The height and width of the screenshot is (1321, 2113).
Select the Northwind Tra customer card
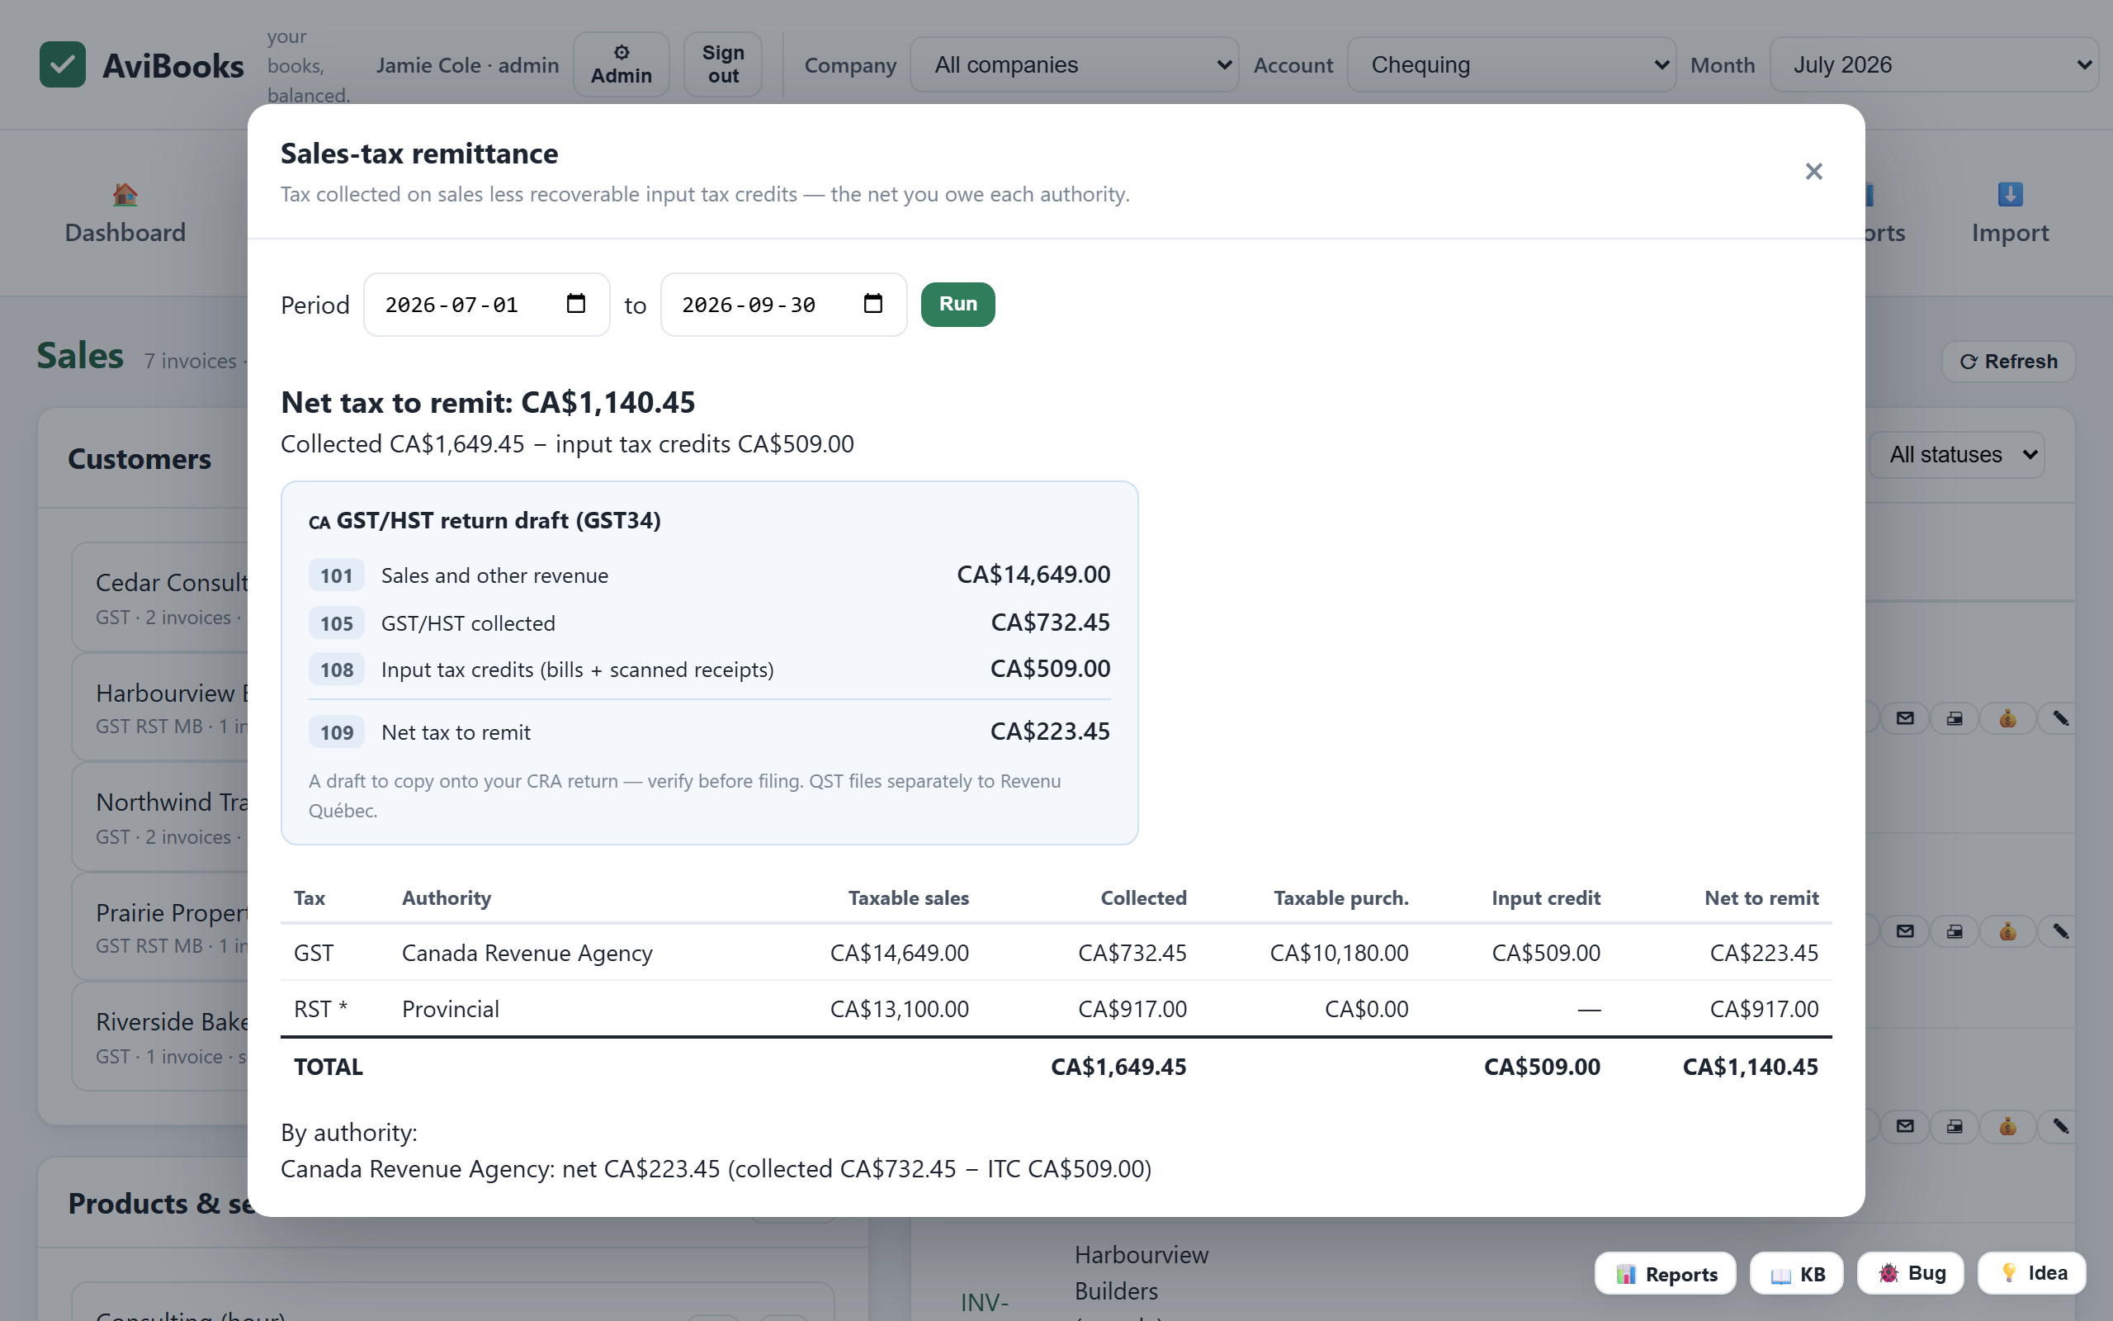160,817
